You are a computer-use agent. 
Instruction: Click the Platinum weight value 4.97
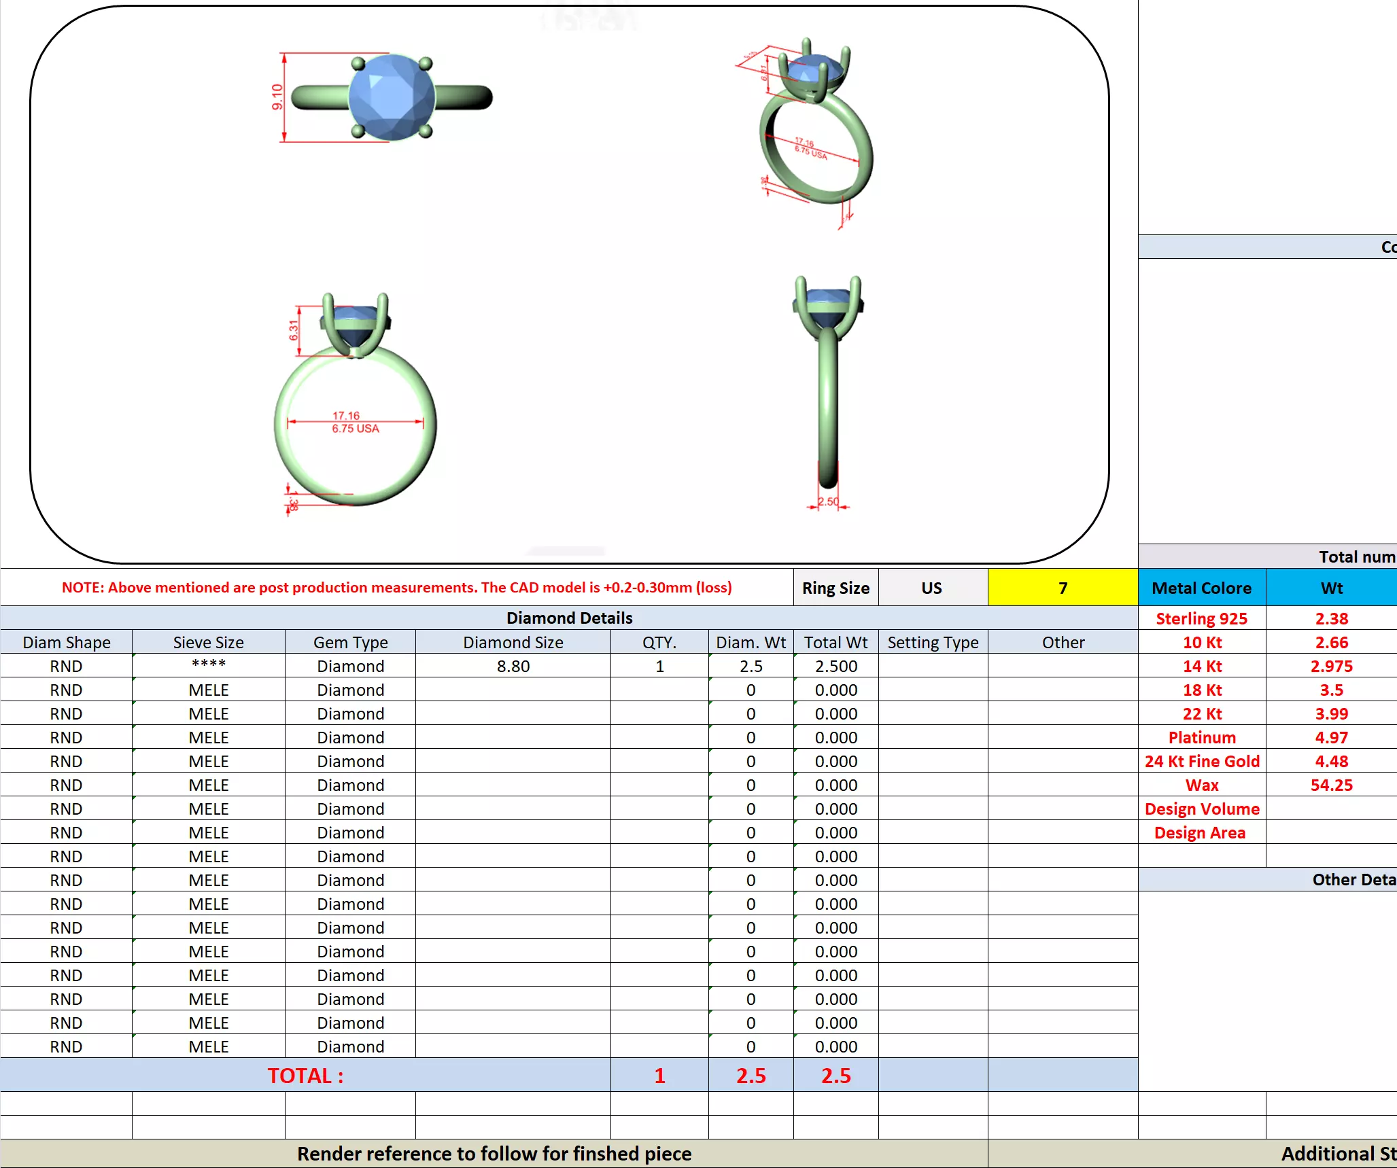click(x=1330, y=737)
